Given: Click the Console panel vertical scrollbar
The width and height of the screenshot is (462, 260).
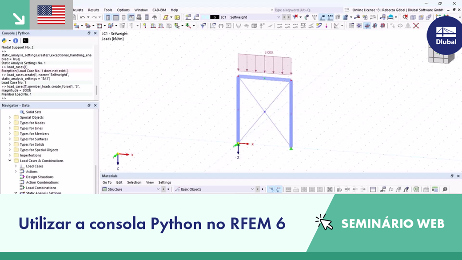Looking at the screenshot, I should coord(96,90).
